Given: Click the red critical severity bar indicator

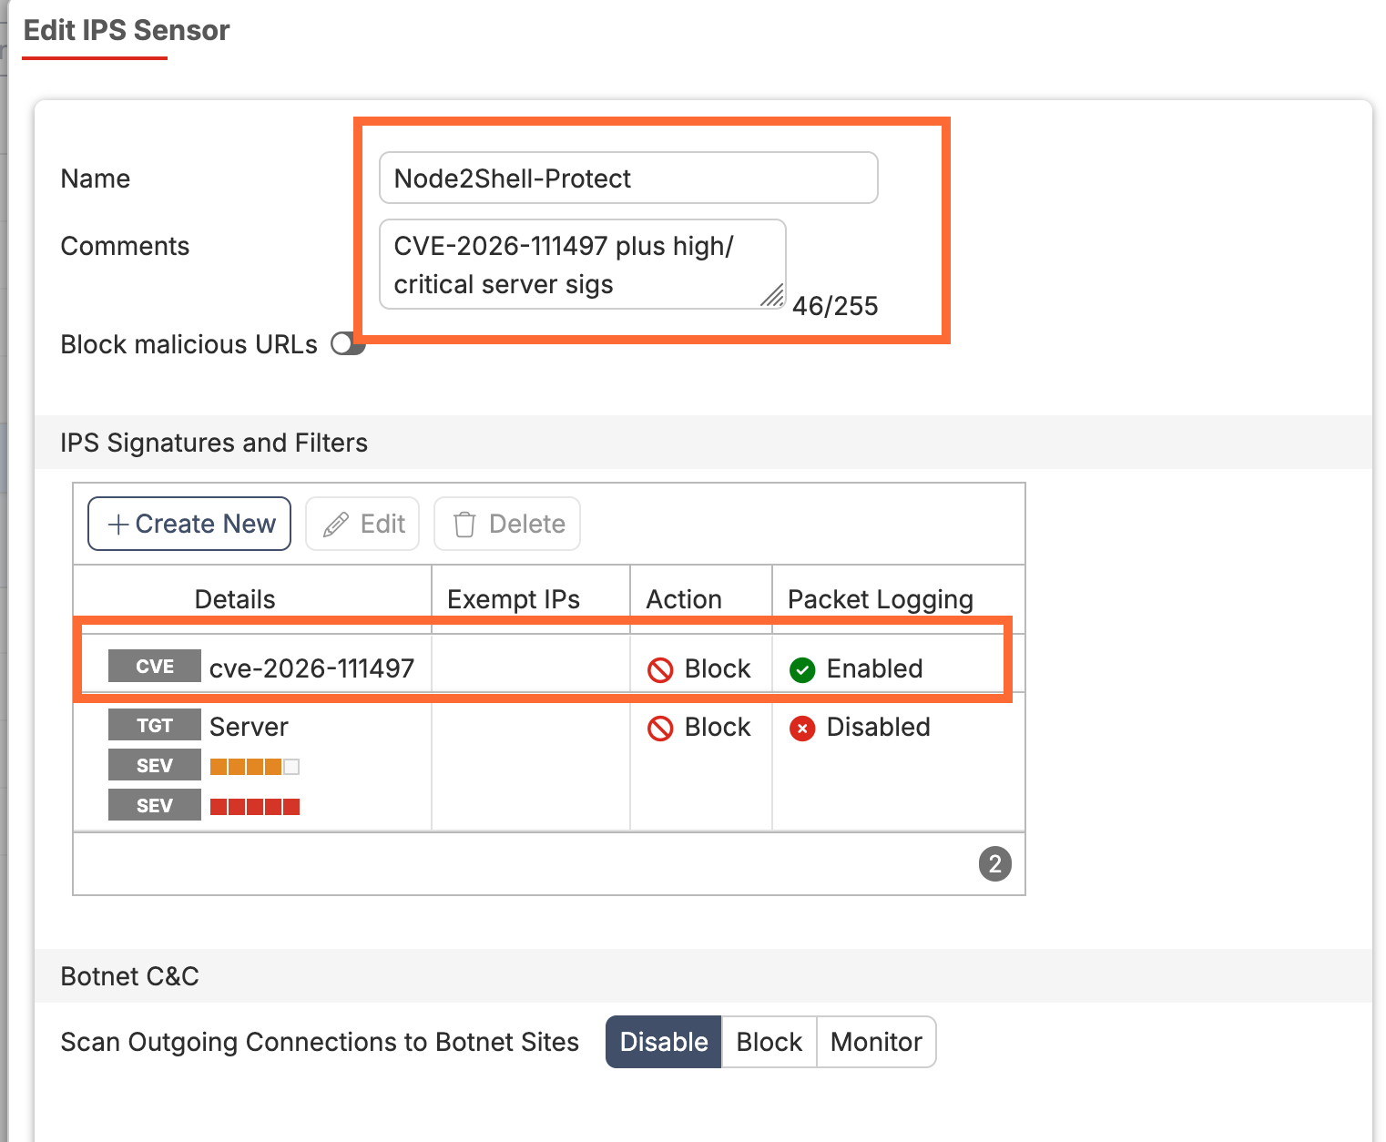Looking at the screenshot, I should (255, 807).
